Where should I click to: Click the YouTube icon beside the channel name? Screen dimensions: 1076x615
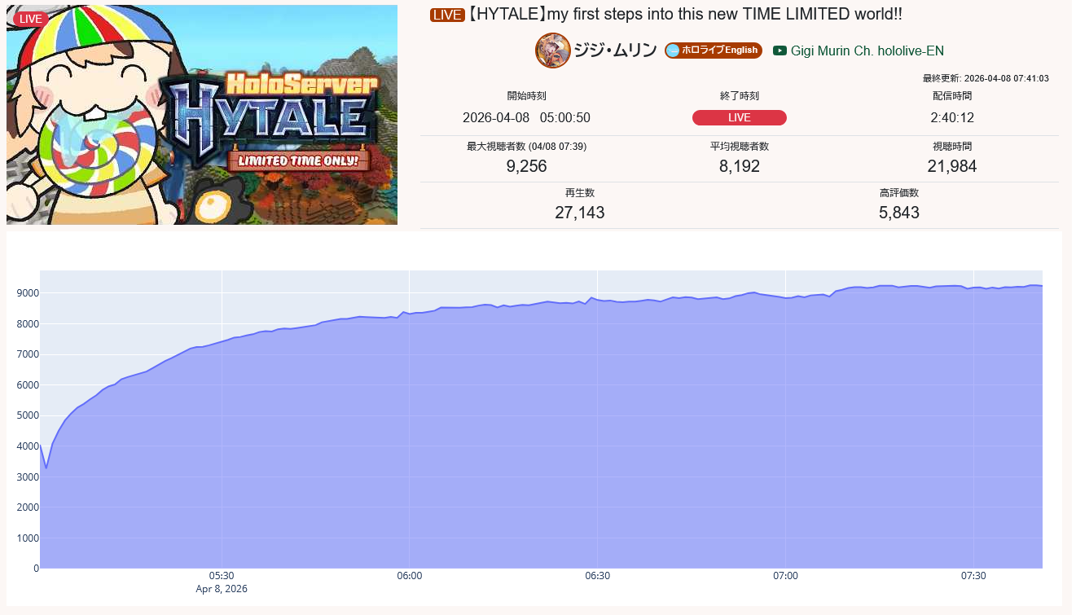pos(780,51)
